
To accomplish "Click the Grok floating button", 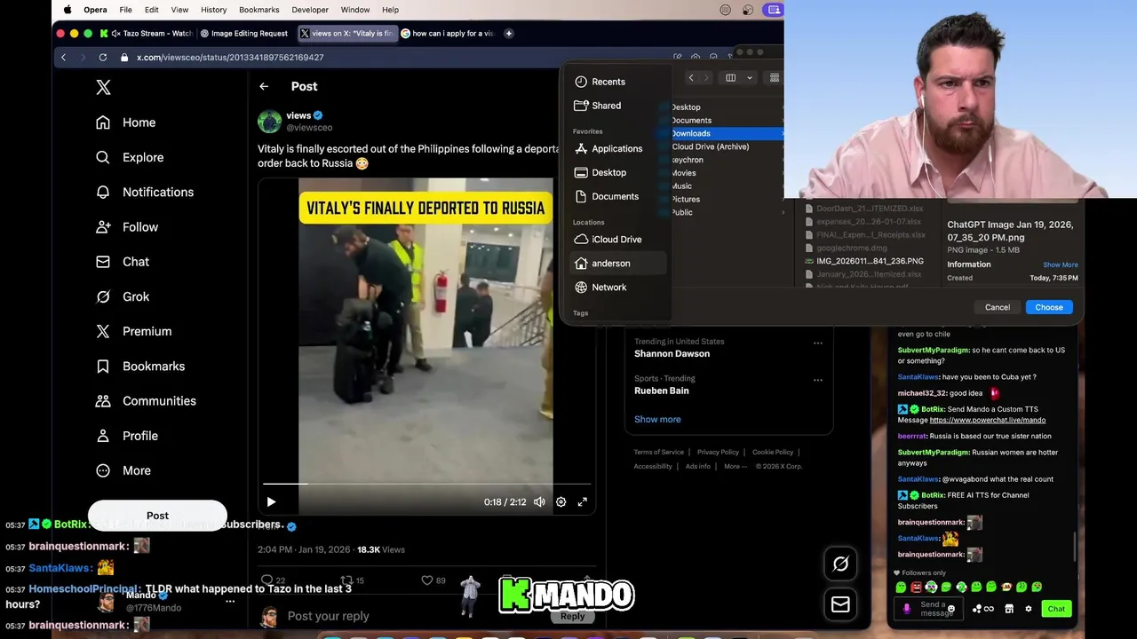I will (840, 563).
